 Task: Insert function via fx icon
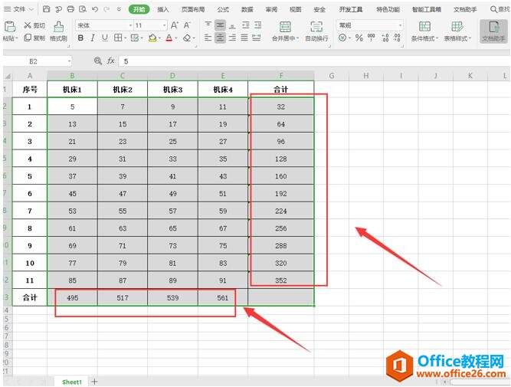click(111, 61)
